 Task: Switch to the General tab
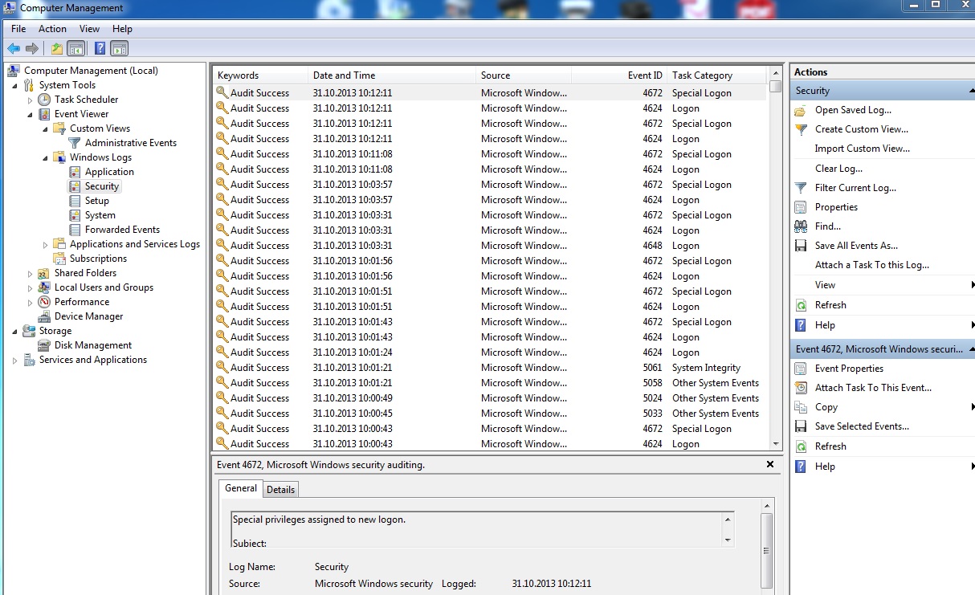point(241,488)
